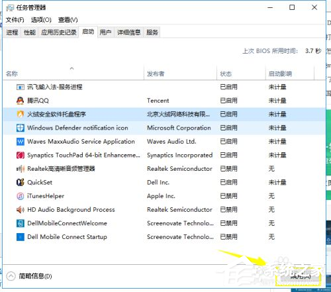The height and width of the screenshot is (292, 331).
Task: Click the Dell Inc. publisher cell
Action: 158,183
